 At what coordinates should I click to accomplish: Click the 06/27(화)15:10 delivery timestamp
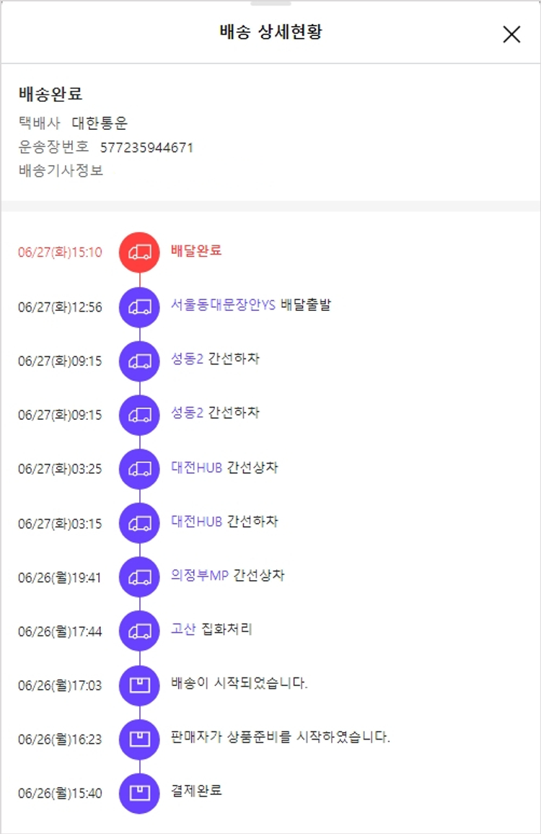click(60, 253)
